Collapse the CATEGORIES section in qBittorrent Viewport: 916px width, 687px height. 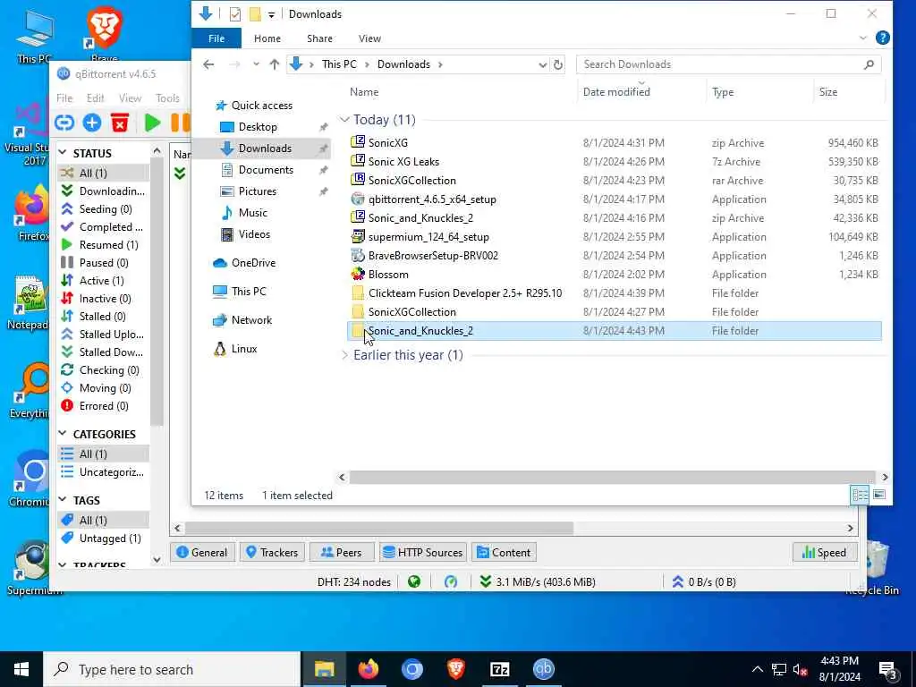pyautogui.click(x=63, y=434)
